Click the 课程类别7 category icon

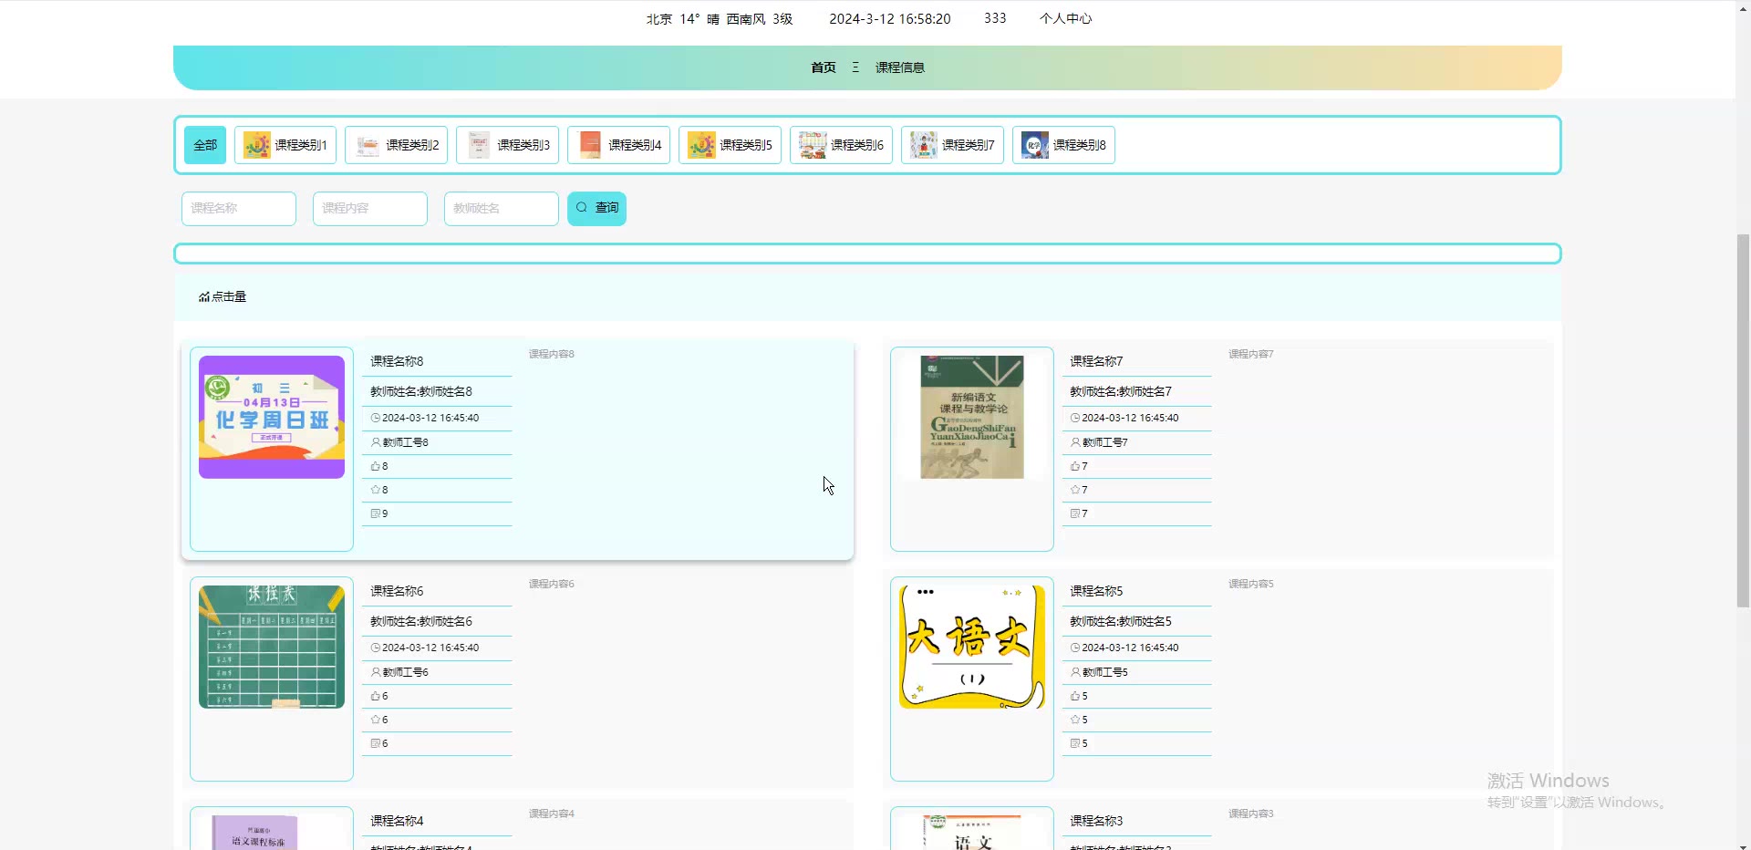(925, 145)
